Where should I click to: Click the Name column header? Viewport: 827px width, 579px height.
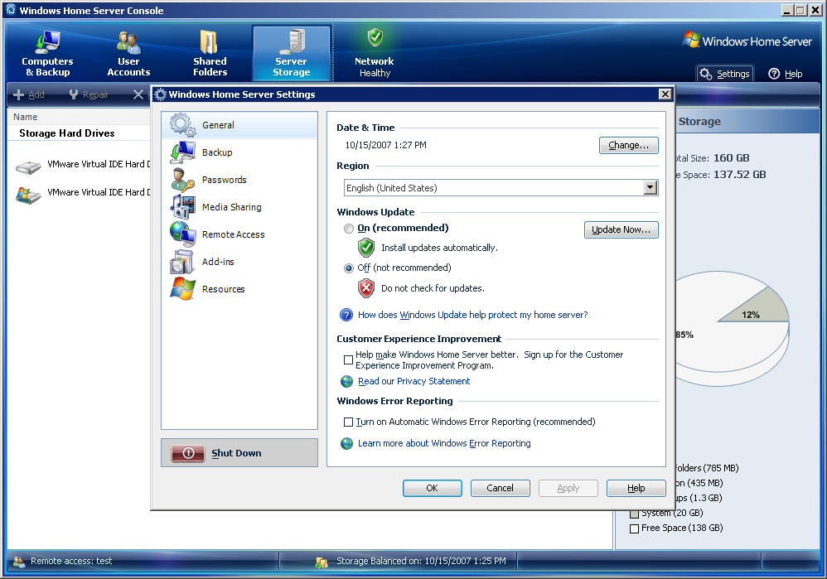[26, 117]
